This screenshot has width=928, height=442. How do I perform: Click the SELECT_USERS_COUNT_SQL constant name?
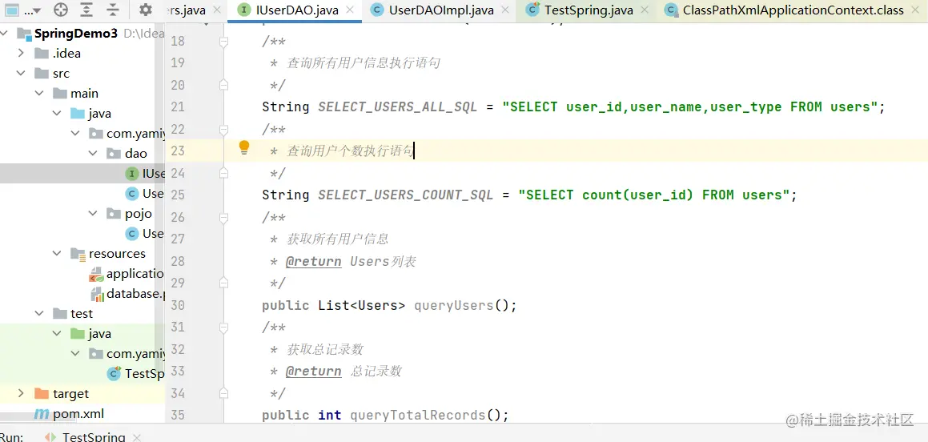point(405,195)
